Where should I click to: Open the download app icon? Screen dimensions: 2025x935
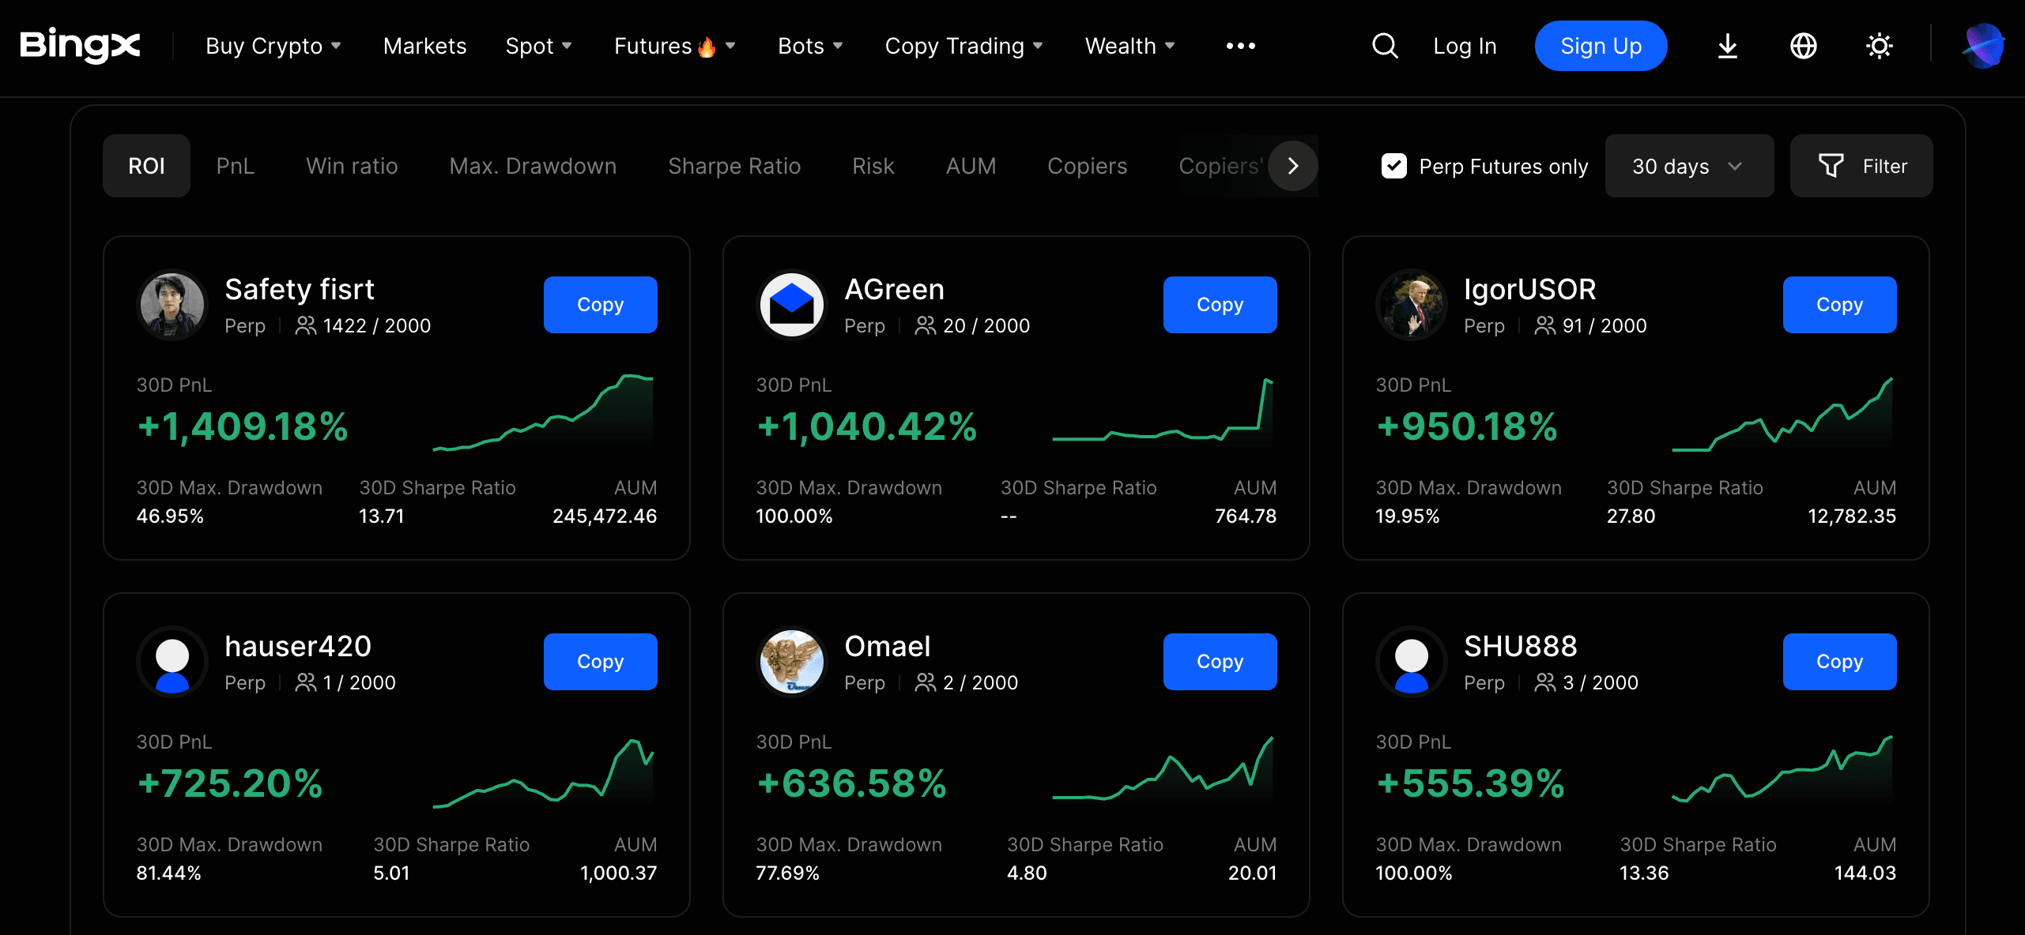(1726, 46)
